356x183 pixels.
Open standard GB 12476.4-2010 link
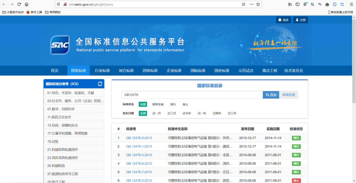[x=139, y=155]
